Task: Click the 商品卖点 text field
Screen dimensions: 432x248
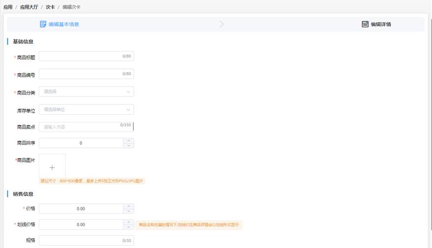Action: pyautogui.click(x=79, y=127)
